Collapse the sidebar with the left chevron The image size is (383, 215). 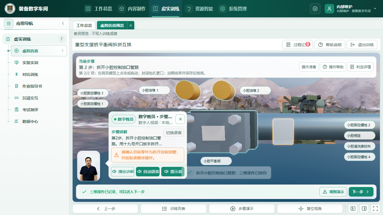(63, 24)
